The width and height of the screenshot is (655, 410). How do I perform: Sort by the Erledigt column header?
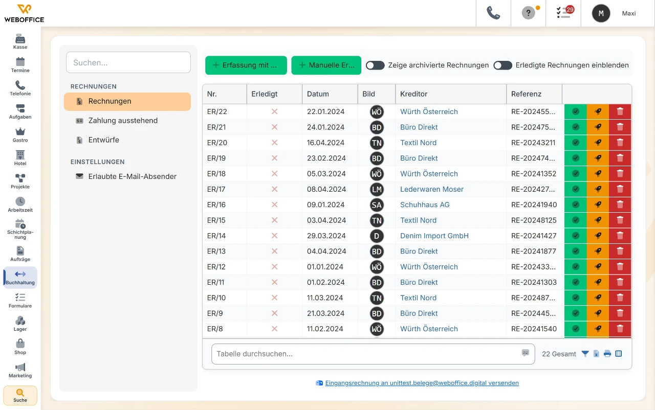coord(274,94)
